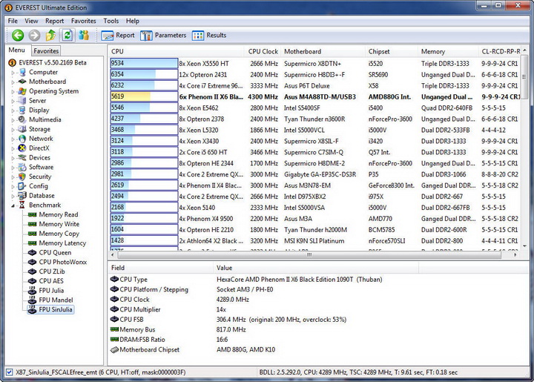
Task: Select the CPU Queen benchmark icon
Action: pos(33,253)
